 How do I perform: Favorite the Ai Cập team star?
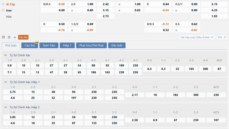(x=3, y=4)
